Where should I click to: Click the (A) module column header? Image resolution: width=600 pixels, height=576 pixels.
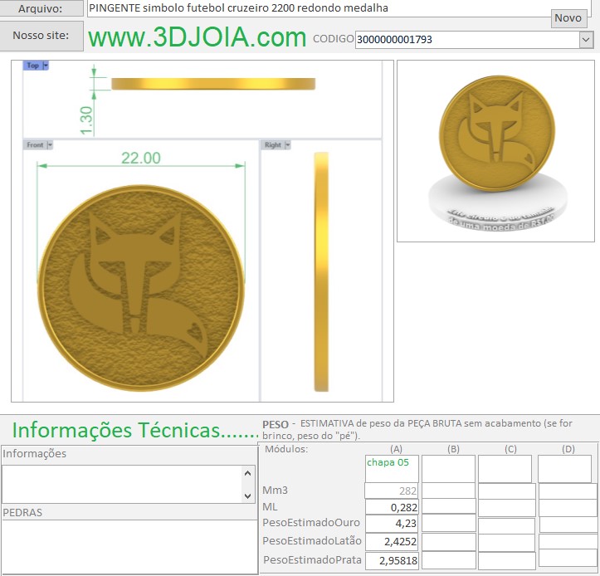(396, 449)
